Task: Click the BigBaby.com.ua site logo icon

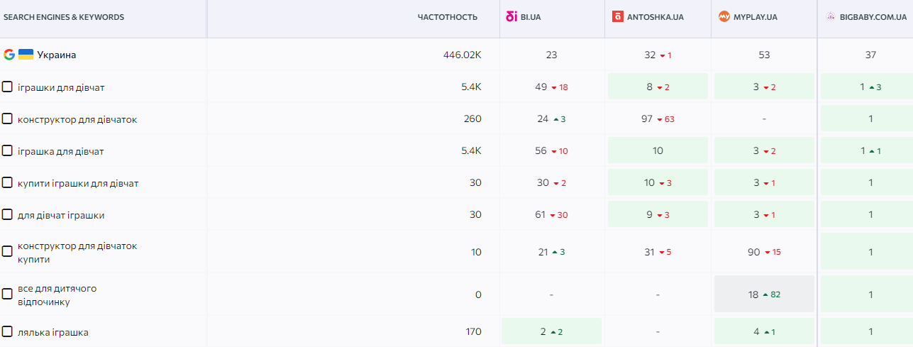Action: click(x=831, y=17)
